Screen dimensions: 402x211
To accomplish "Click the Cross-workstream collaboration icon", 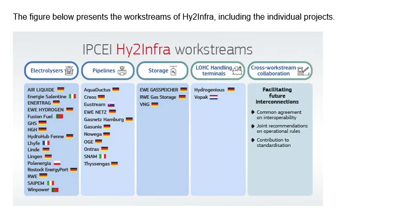I will tap(303, 71).
